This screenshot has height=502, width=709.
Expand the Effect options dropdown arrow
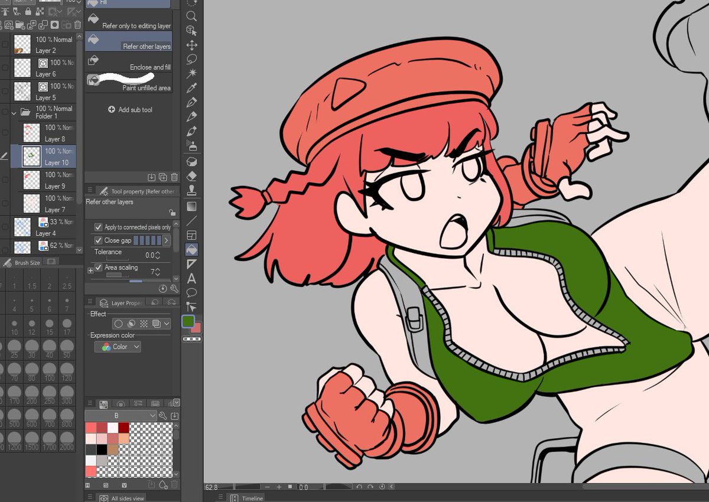167,324
